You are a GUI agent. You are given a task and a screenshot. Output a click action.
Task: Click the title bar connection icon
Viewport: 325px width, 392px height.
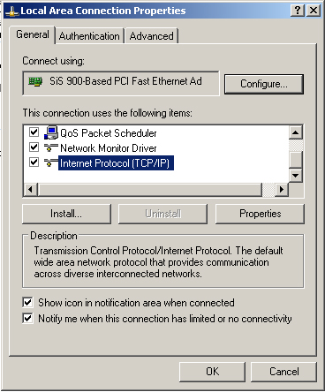(12, 11)
